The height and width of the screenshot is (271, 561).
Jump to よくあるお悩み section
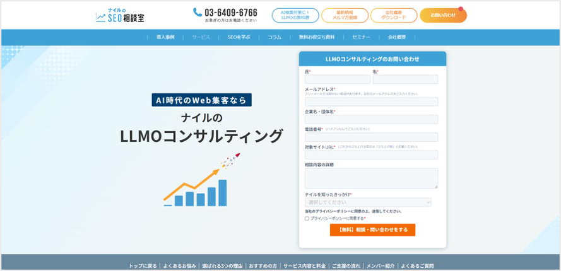180,266
